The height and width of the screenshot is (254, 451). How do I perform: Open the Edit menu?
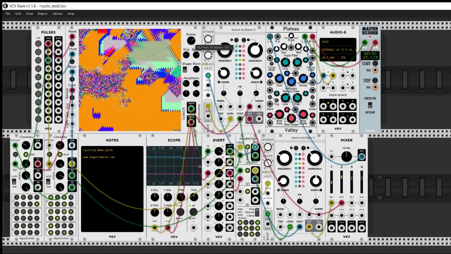pos(18,14)
